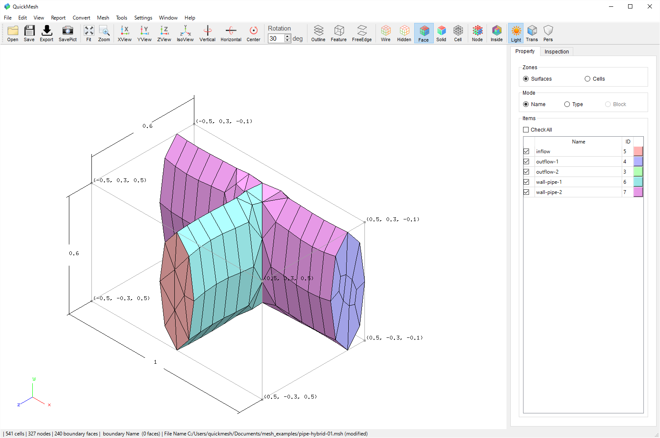Fit the model to view
660x438 pixels.
(x=89, y=34)
